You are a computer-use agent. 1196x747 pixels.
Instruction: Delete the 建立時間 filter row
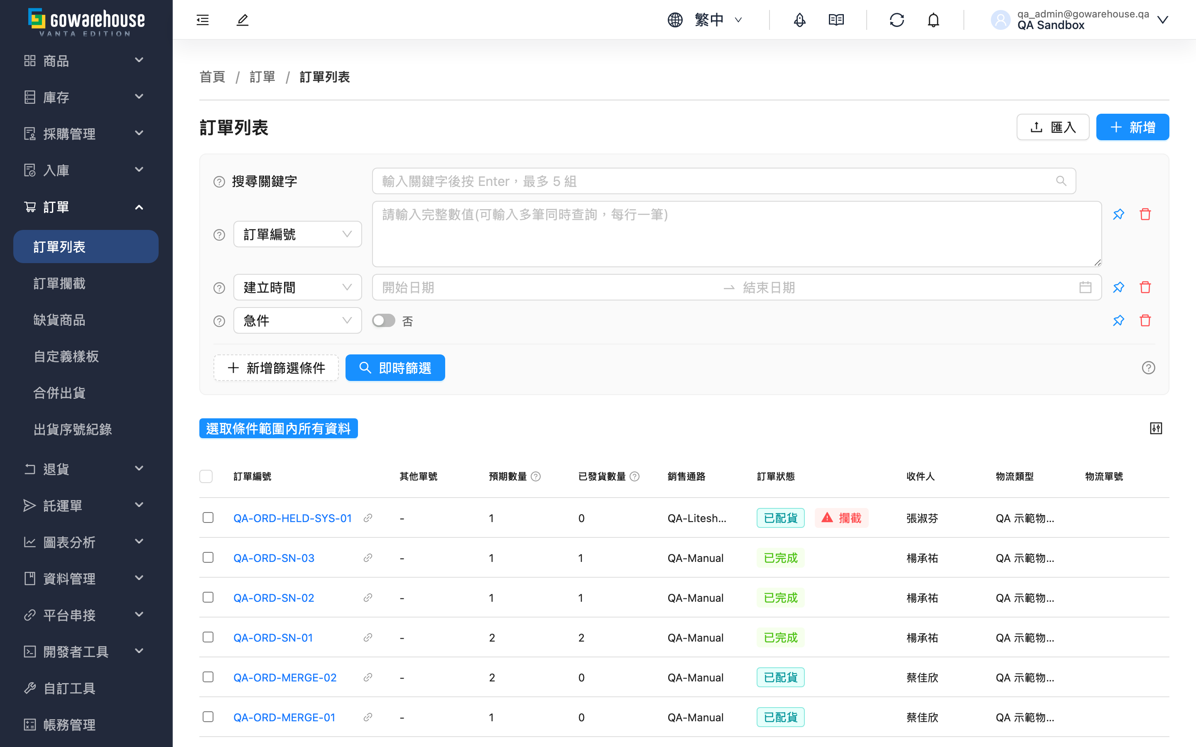coord(1145,287)
